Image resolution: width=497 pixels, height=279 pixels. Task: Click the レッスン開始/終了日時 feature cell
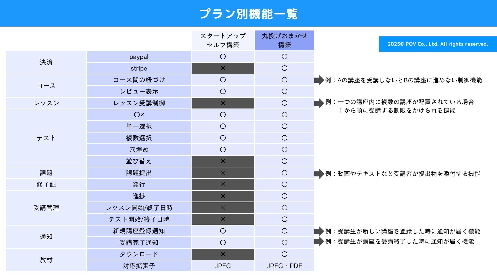[139, 208]
